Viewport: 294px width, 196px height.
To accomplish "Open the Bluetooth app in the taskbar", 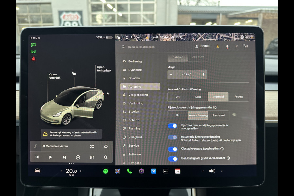I will click(x=153, y=171).
